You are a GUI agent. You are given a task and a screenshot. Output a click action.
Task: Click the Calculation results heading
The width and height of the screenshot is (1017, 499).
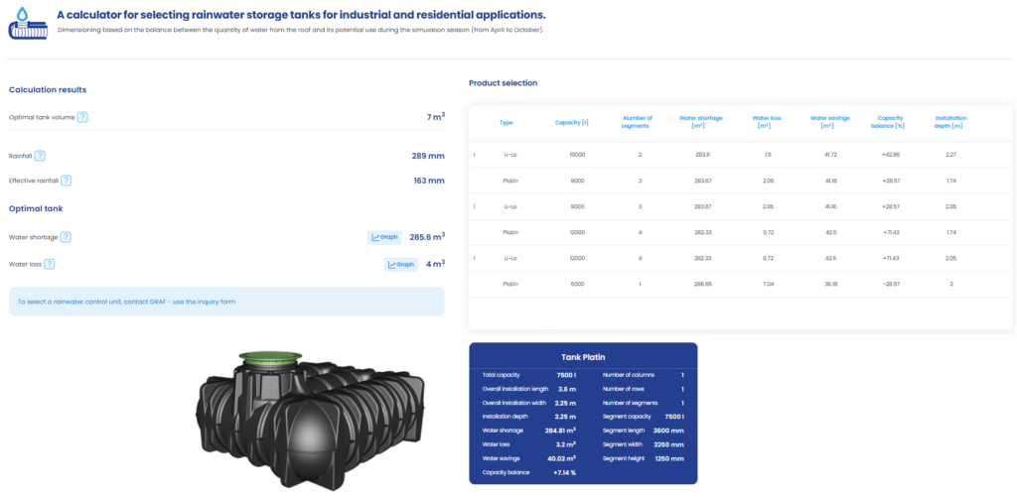(x=48, y=90)
